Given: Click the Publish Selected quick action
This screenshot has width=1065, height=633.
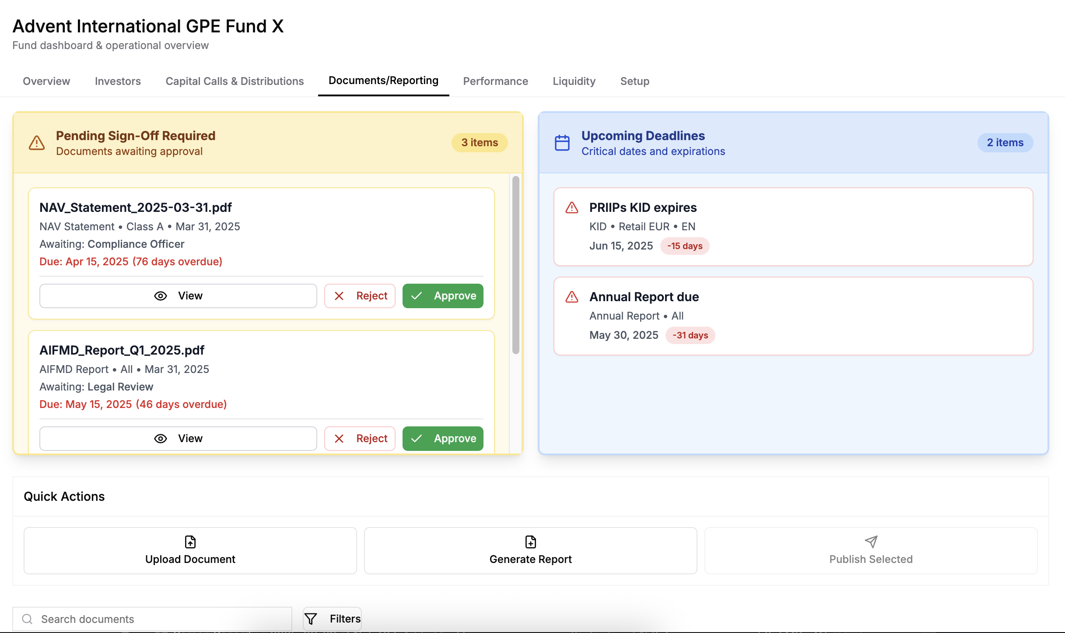Looking at the screenshot, I should (871, 551).
